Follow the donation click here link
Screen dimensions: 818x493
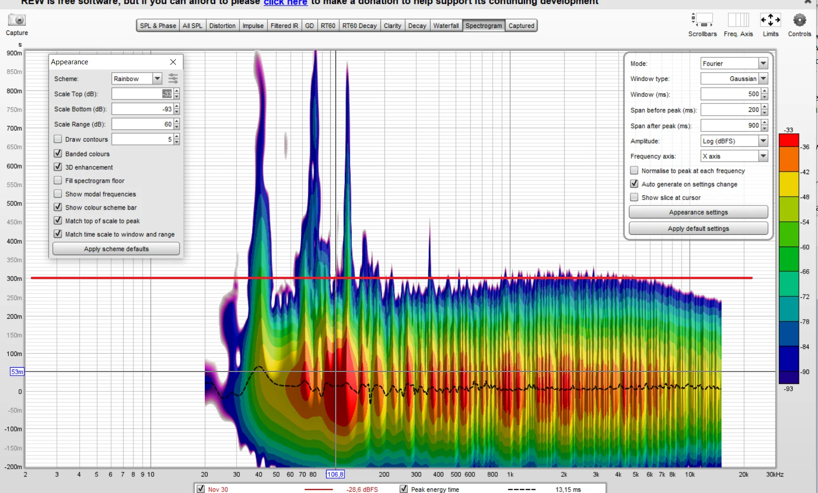pyautogui.click(x=286, y=2)
